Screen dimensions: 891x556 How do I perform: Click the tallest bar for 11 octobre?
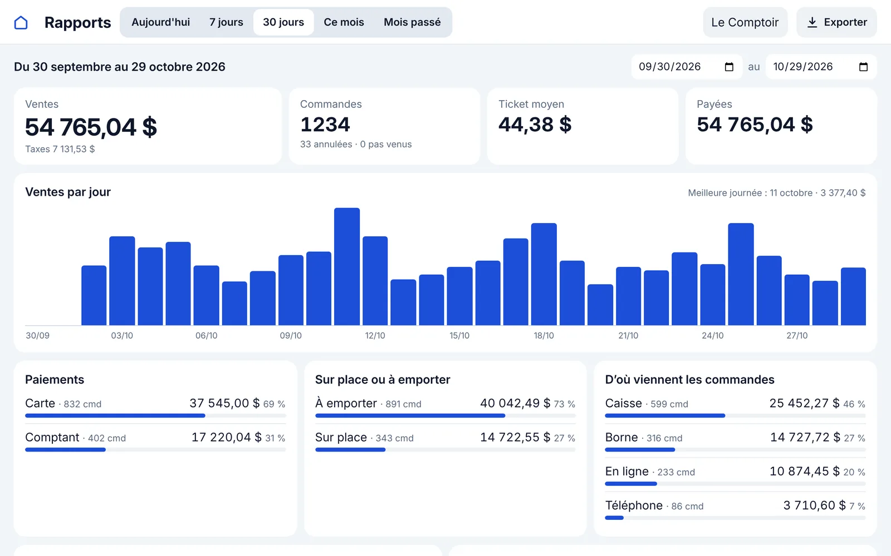347,266
